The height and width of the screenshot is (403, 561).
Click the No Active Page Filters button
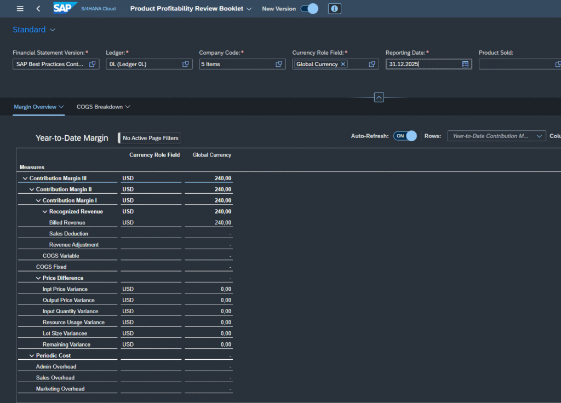tap(150, 138)
